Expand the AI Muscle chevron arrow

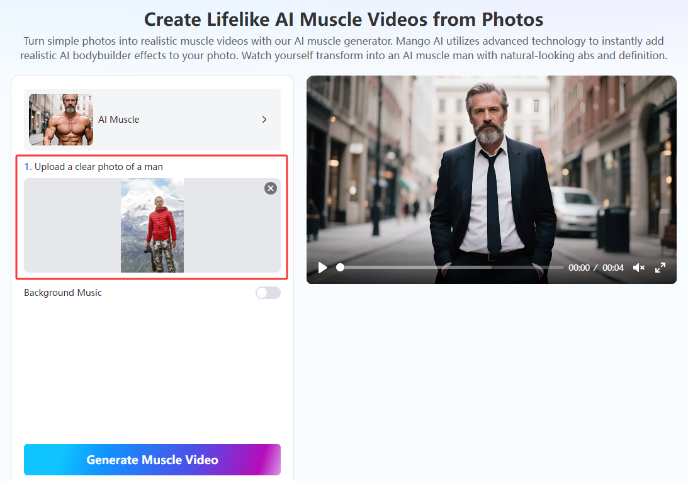[x=264, y=120]
